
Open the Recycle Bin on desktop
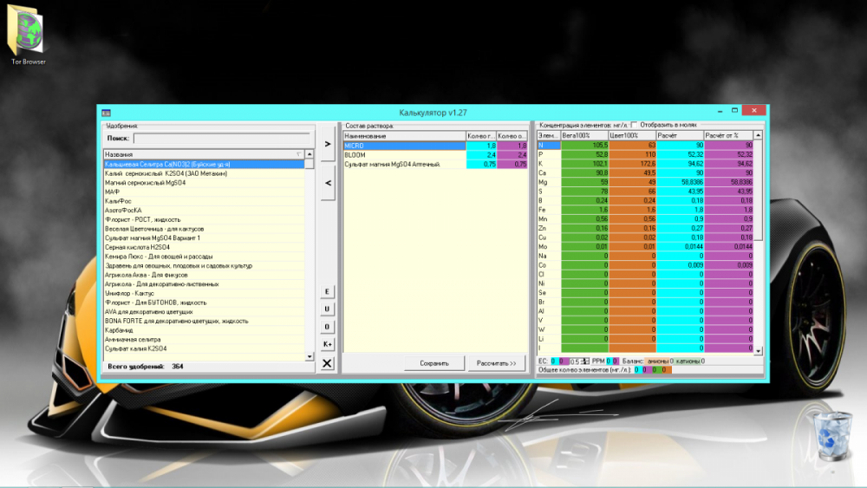tap(832, 436)
